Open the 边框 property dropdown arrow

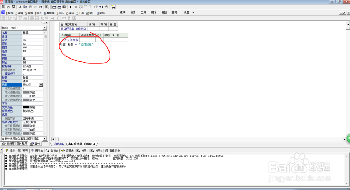(x=41, y=85)
